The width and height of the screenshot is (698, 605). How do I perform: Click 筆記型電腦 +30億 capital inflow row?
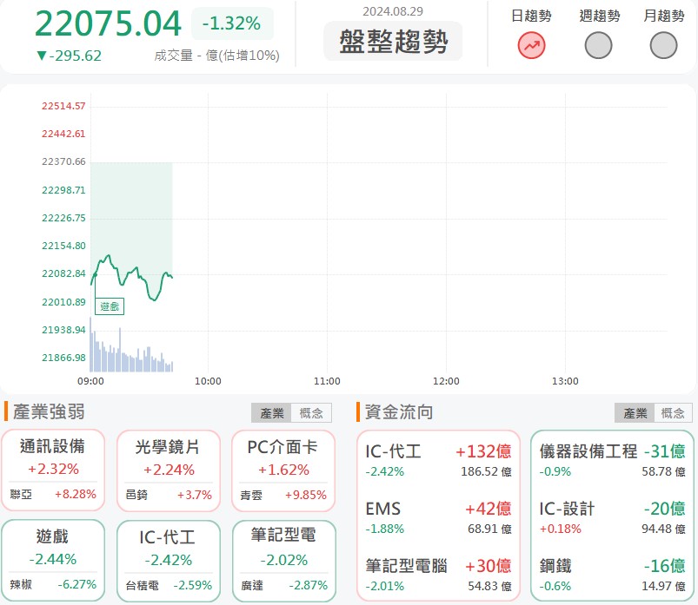438,575
